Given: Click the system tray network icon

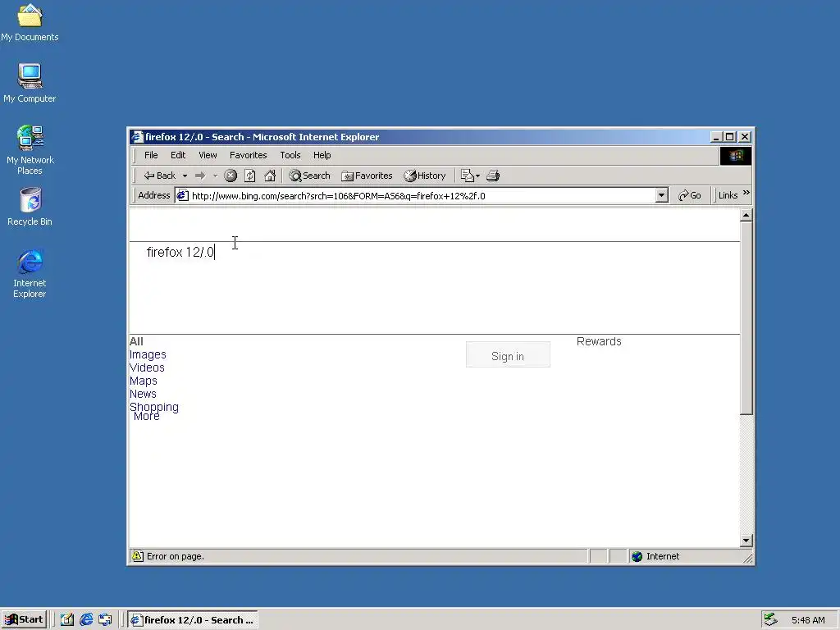Looking at the screenshot, I should pos(769,620).
